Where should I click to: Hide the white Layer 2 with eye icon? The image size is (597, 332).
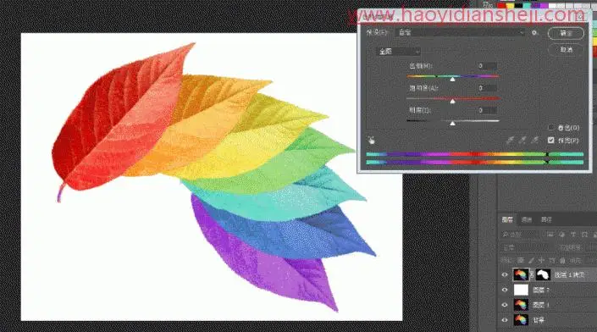click(505, 290)
